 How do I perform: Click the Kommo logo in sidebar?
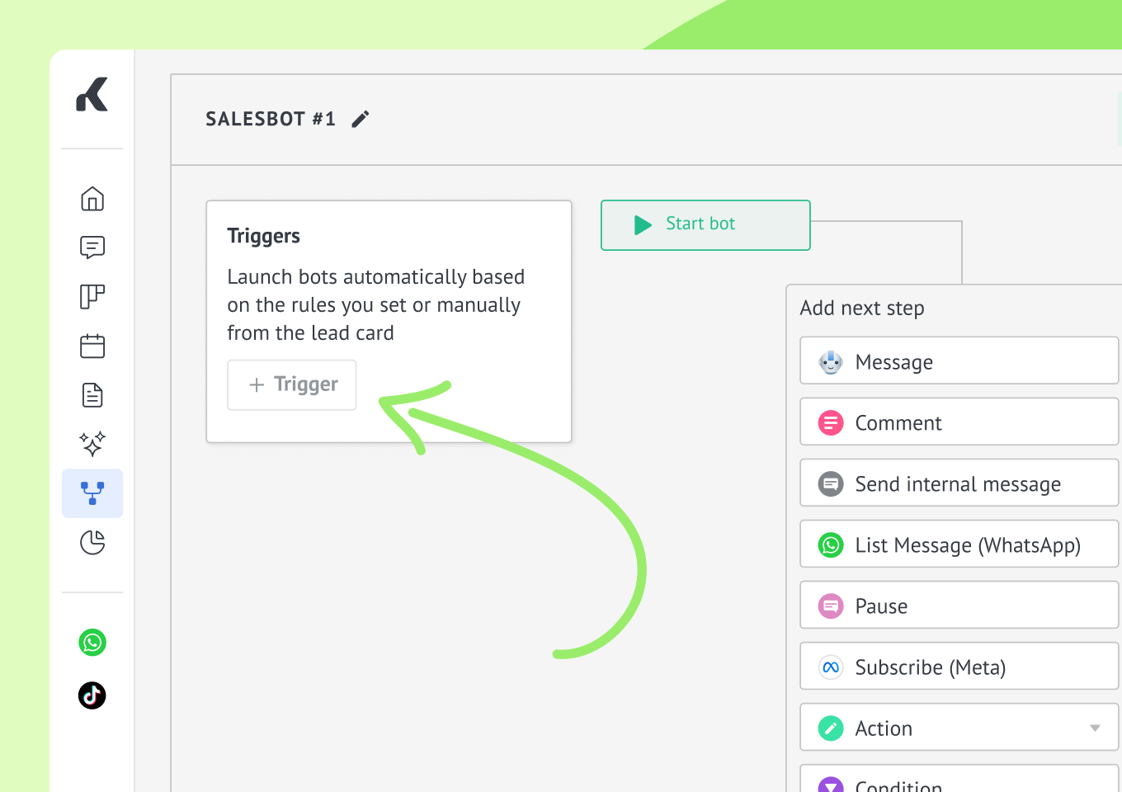click(x=92, y=95)
